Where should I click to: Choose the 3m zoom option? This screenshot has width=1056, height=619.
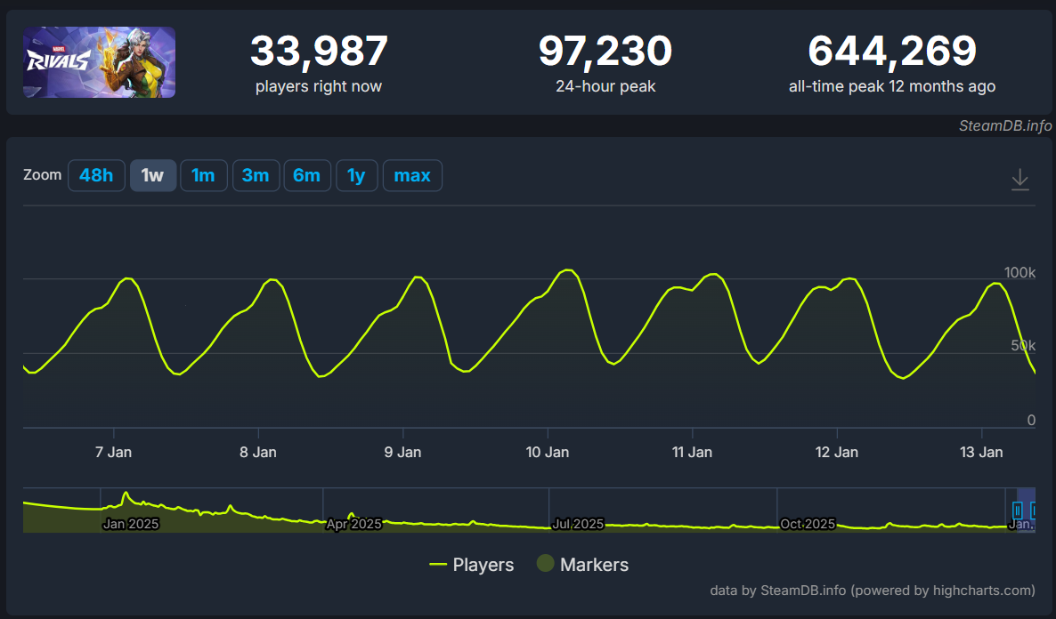tap(255, 175)
